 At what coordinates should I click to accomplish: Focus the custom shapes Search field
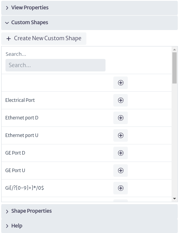(x=55, y=65)
